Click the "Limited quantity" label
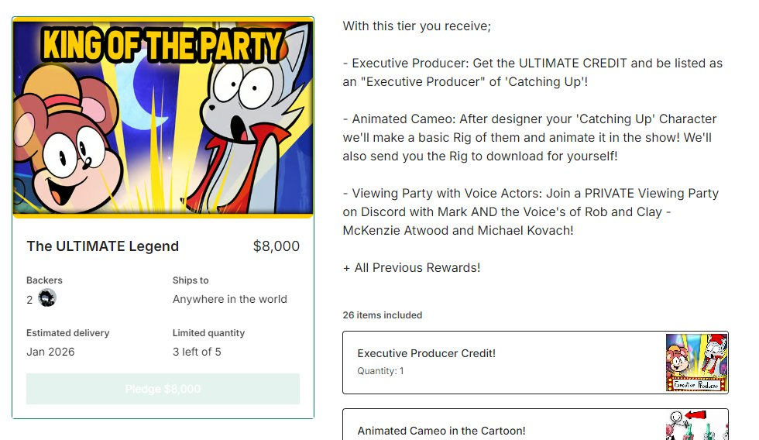Image resolution: width=759 pixels, height=440 pixels. pyautogui.click(x=208, y=333)
